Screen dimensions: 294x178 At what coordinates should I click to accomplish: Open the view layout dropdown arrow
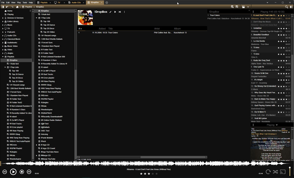[x=248, y=7]
